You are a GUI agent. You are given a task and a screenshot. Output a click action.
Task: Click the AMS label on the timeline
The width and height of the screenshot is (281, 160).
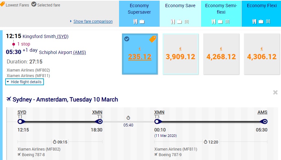point(262,112)
